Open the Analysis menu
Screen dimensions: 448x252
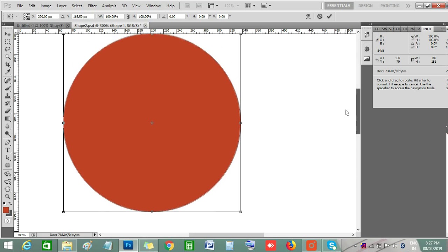109,6
